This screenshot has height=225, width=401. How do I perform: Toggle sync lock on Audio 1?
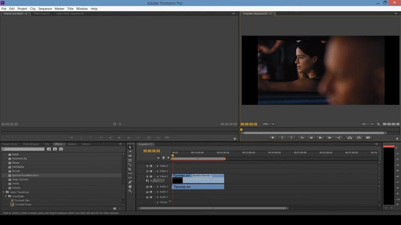pos(151,187)
